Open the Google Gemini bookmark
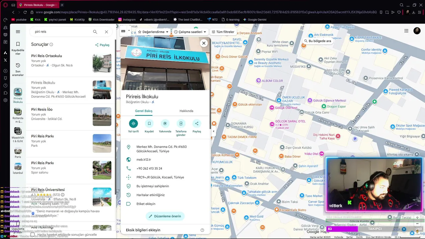This screenshot has width=425, height=239. pos(255,20)
